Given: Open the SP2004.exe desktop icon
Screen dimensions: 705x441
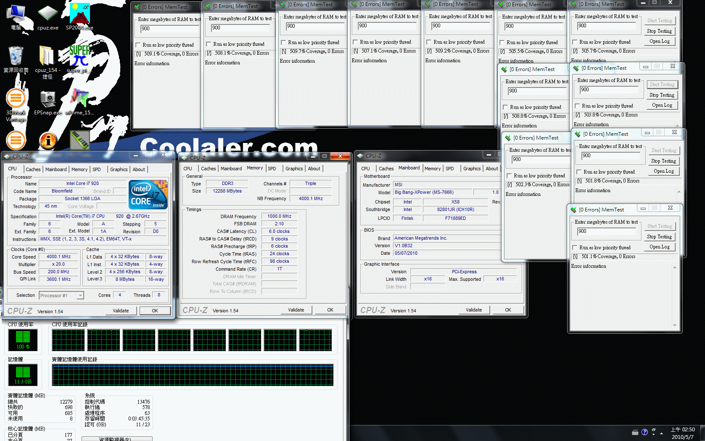Looking at the screenshot, I should (79, 16).
